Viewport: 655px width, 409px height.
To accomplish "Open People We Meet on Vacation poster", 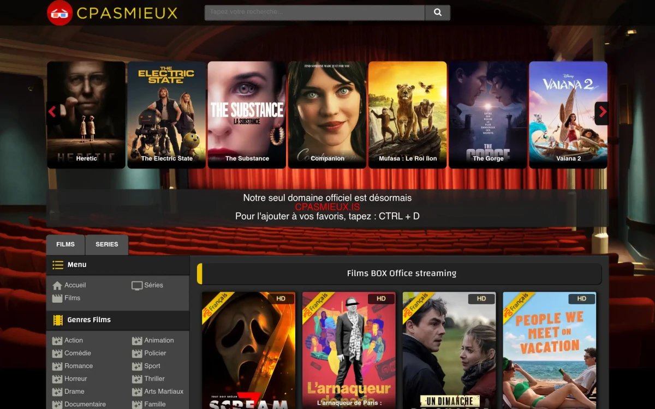I will click(550, 351).
